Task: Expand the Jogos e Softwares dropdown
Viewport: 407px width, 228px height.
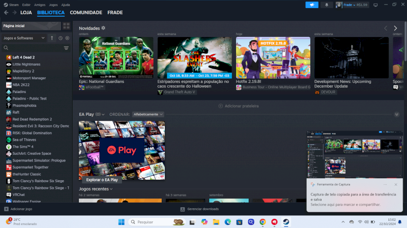Action: tap(24, 38)
